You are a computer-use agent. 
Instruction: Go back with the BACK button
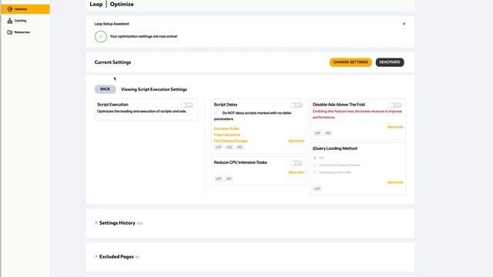click(x=105, y=89)
